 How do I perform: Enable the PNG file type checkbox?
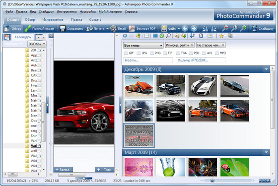pos(152,53)
